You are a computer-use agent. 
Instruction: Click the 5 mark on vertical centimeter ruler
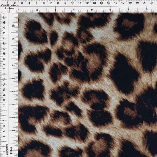click(x=4, y=131)
